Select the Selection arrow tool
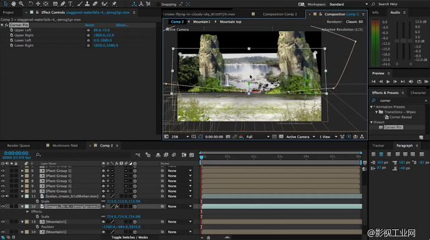 [x=6, y=4]
